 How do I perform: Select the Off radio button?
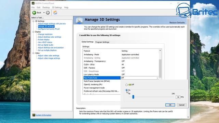tap(127, 85)
